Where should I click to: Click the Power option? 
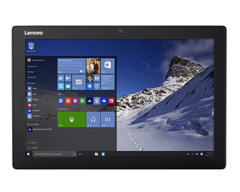click(x=32, y=142)
